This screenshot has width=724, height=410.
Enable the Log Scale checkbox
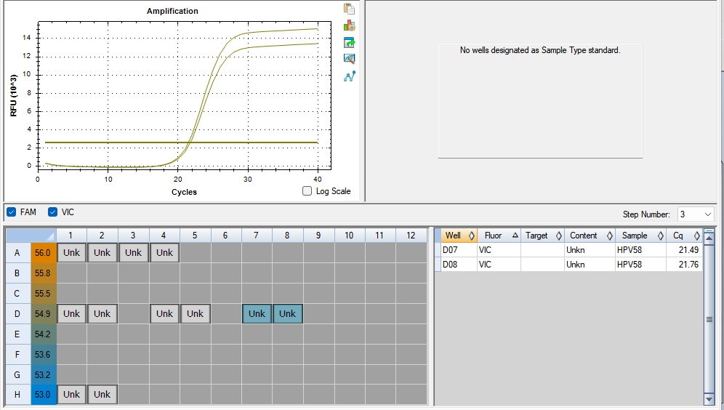[x=307, y=190]
